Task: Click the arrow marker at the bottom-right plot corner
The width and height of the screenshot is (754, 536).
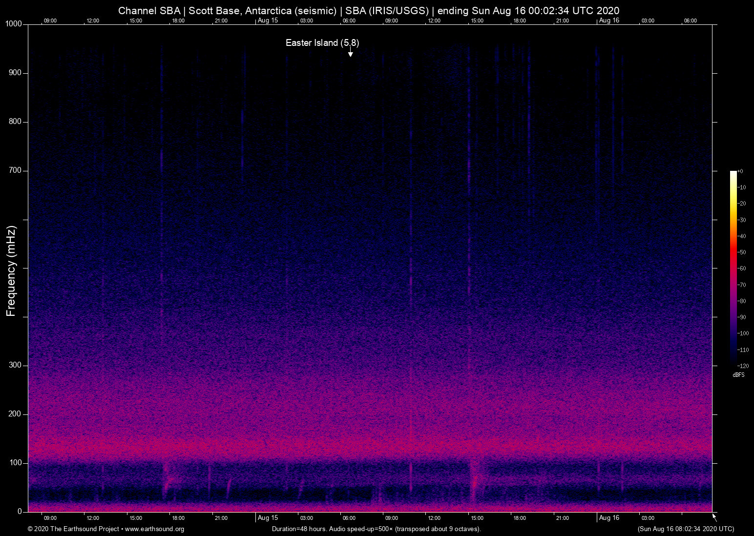Action: 714,516
